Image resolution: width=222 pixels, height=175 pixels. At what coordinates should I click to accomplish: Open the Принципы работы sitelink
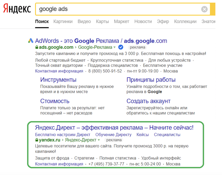pyautogui.click(x=151, y=80)
